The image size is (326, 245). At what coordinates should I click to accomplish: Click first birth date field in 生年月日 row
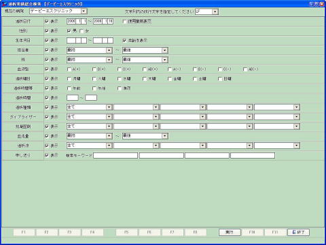tap(71, 41)
